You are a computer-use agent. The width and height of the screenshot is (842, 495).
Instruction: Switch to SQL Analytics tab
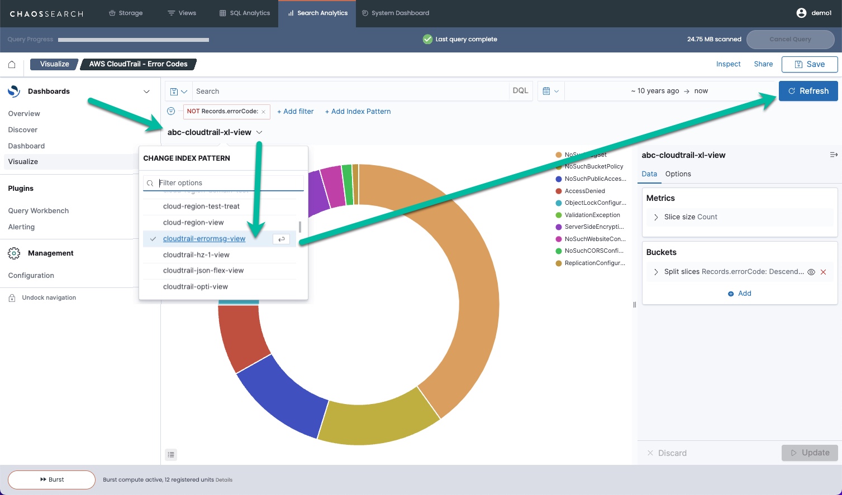pos(245,13)
